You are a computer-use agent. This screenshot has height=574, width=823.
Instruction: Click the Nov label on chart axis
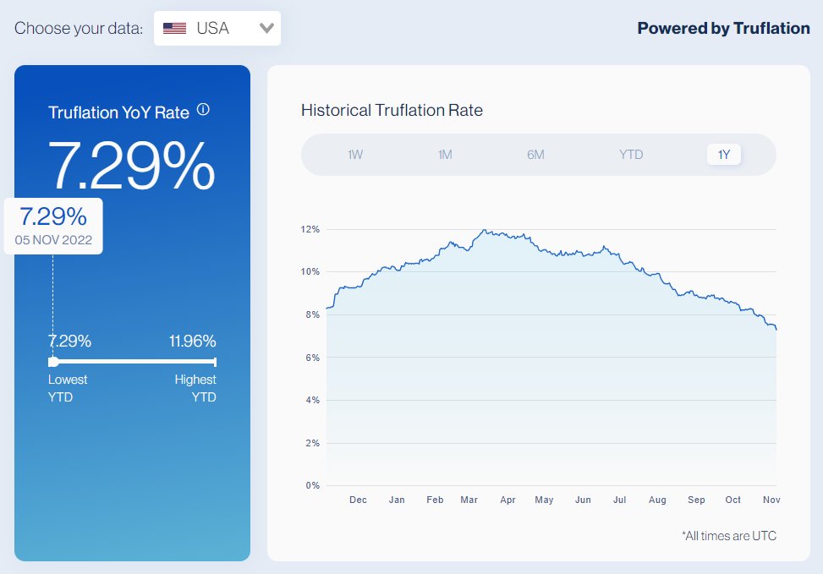771,500
